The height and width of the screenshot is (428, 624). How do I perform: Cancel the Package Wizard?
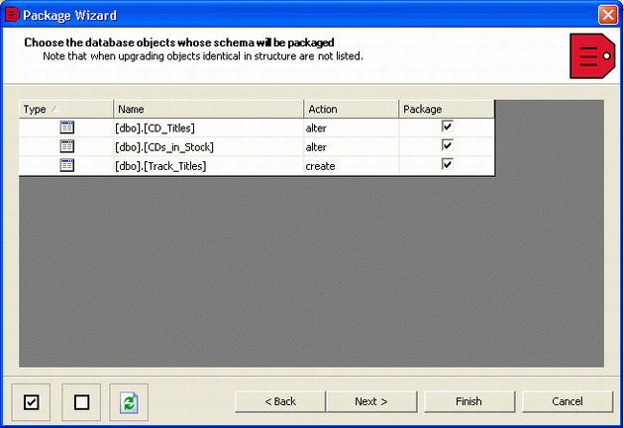(x=568, y=401)
